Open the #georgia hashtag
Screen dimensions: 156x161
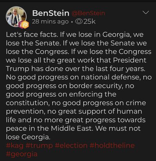(22, 154)
